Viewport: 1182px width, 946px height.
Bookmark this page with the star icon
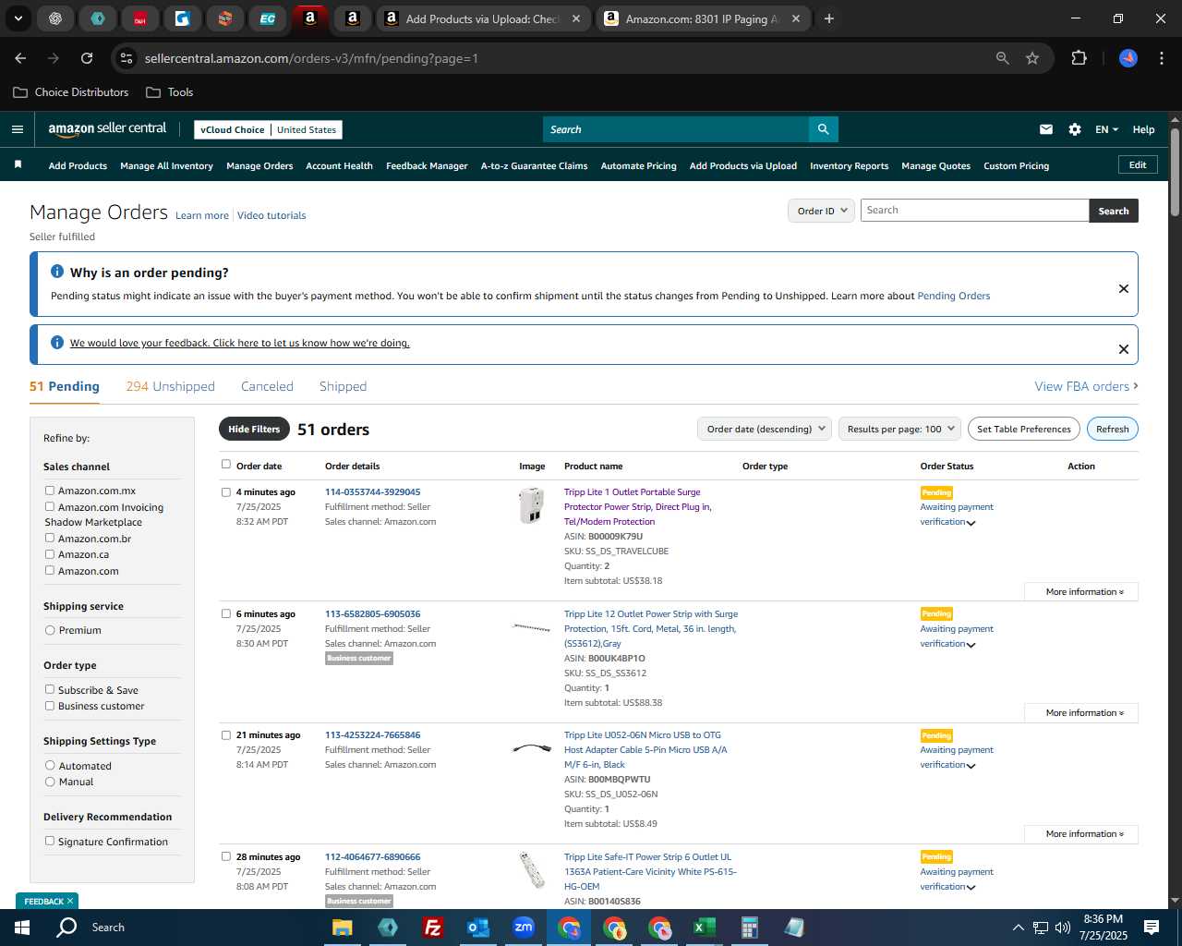coord(1032,58)
